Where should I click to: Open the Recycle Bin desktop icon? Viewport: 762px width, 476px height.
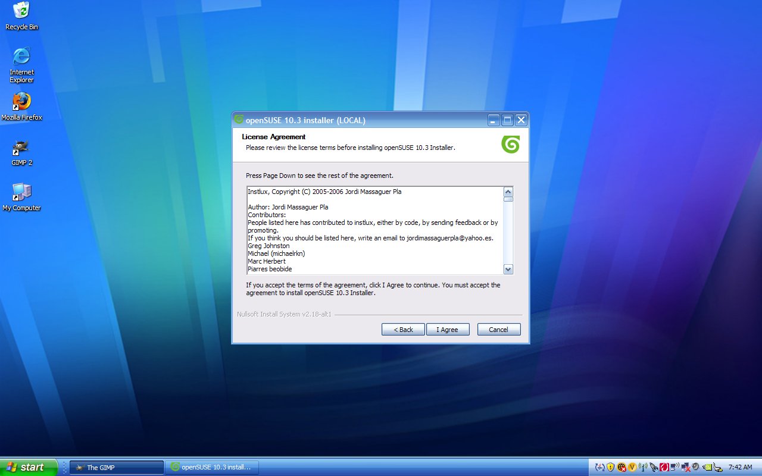pyautogui.click(x=21, y=16)
